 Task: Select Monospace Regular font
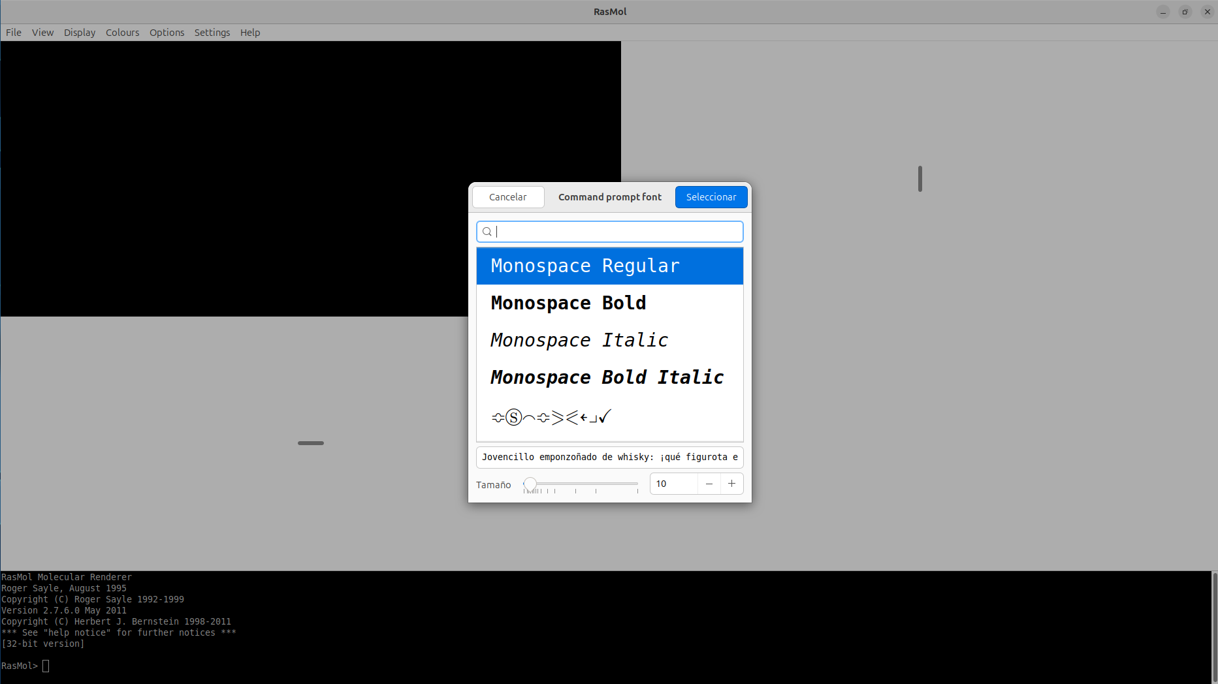pos(609,266)
